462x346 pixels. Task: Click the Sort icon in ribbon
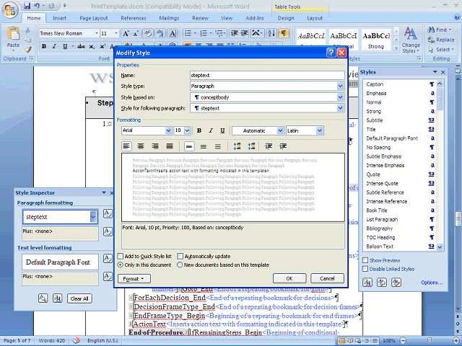point(271,33)
